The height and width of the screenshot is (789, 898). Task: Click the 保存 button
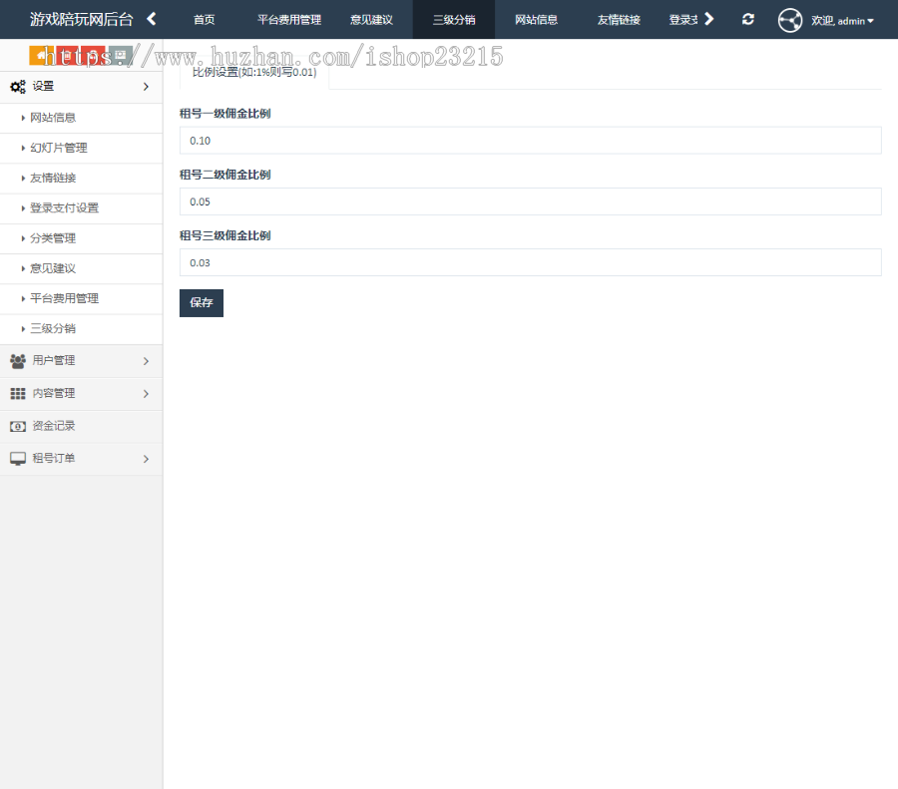(201, 303)
